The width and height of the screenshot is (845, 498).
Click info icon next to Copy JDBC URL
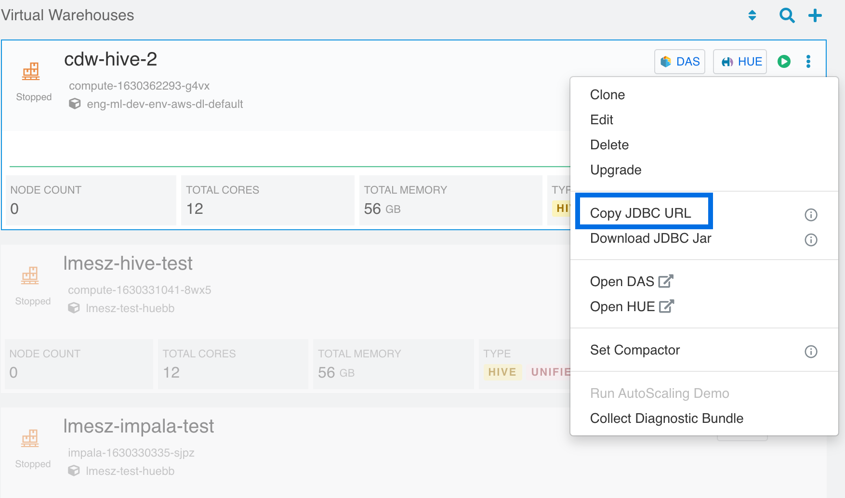pos(811,215)
